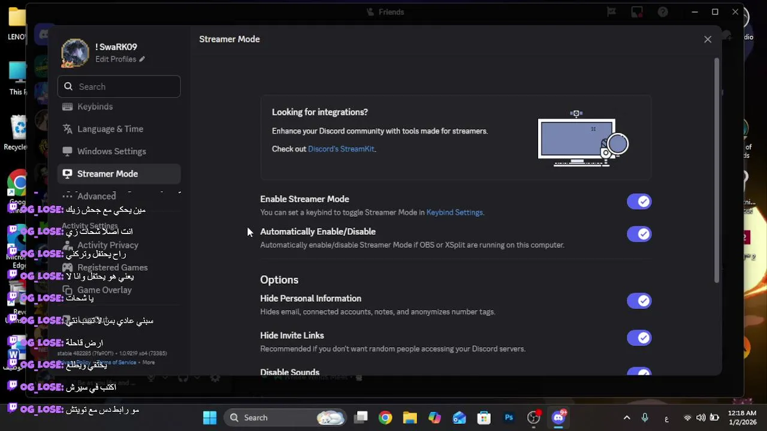Toggle Disable Sounds switch

click(639, 372)
